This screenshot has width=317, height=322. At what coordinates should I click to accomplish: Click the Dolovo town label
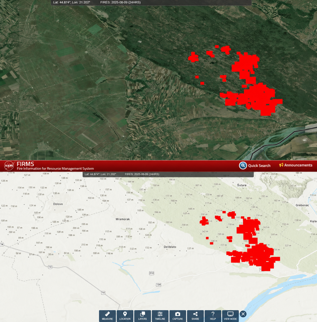pos(58,204)
